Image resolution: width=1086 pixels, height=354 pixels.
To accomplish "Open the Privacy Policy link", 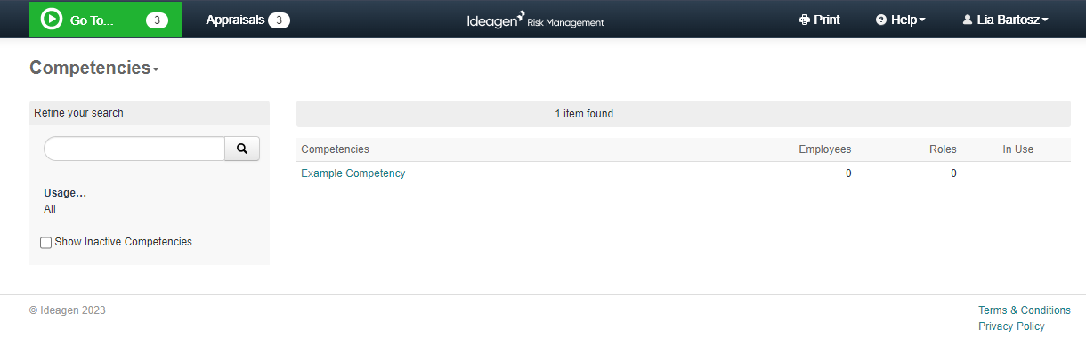I will point(1011,326).
